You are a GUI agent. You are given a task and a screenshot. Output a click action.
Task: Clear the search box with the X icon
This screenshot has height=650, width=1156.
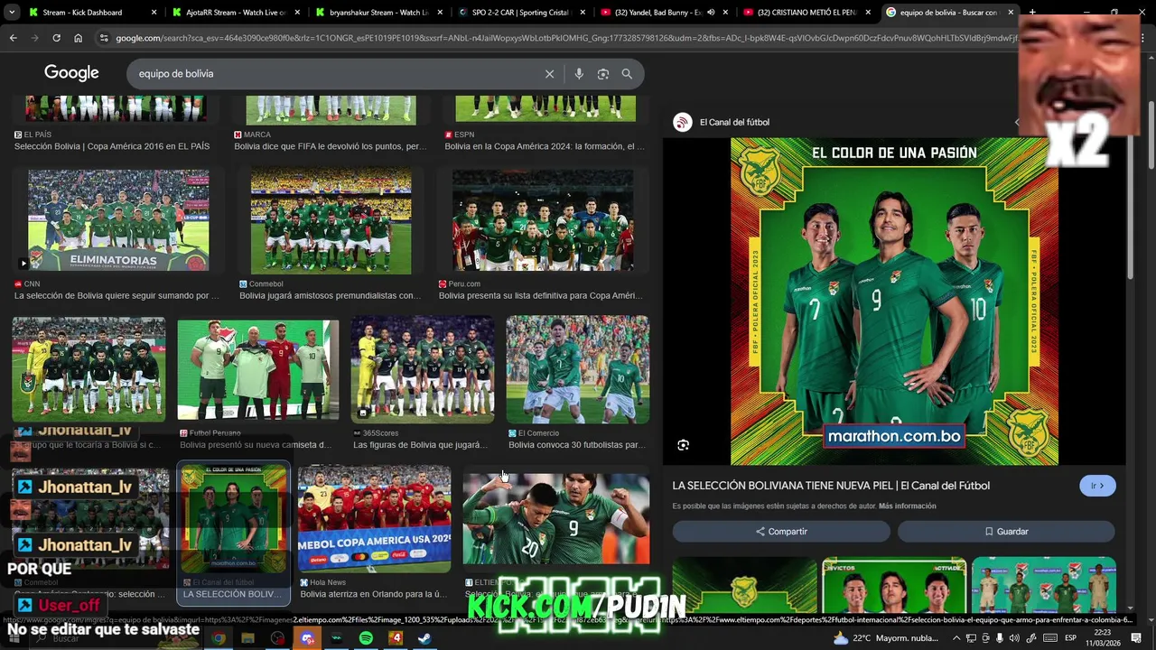coord(549,74)
